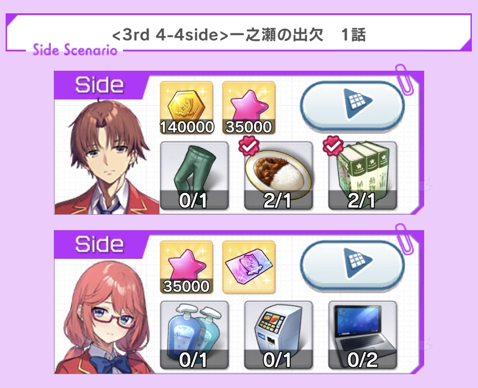Tap the gold coin 140000 reward icon
The image size is (478, 388).
pos(187,108)
